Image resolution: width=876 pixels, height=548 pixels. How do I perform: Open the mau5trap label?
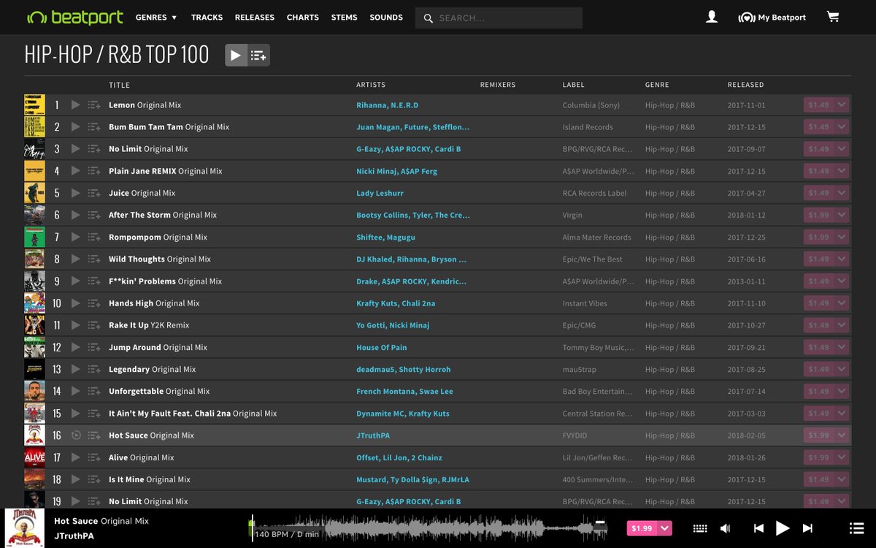coord(580,370)
